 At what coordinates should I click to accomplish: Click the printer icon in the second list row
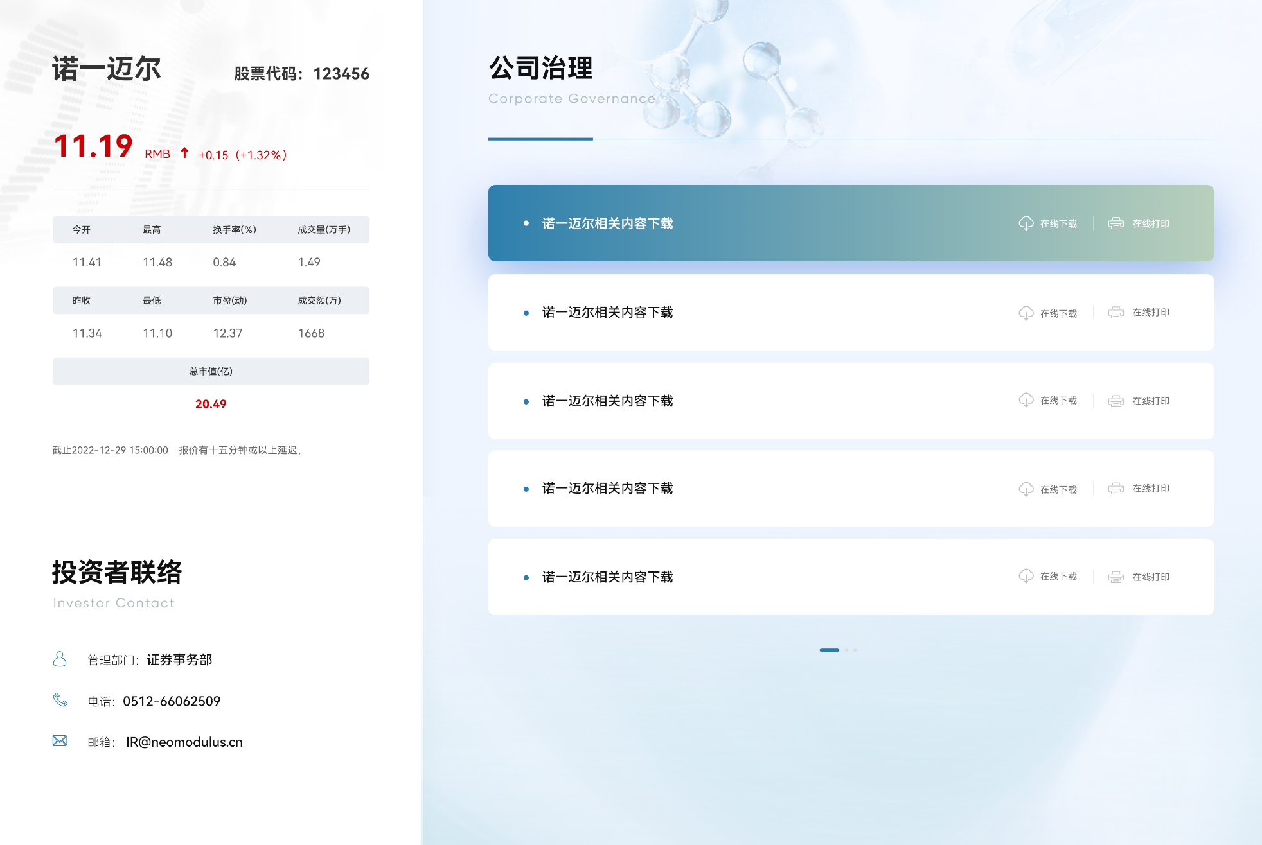click(1116, 313)
